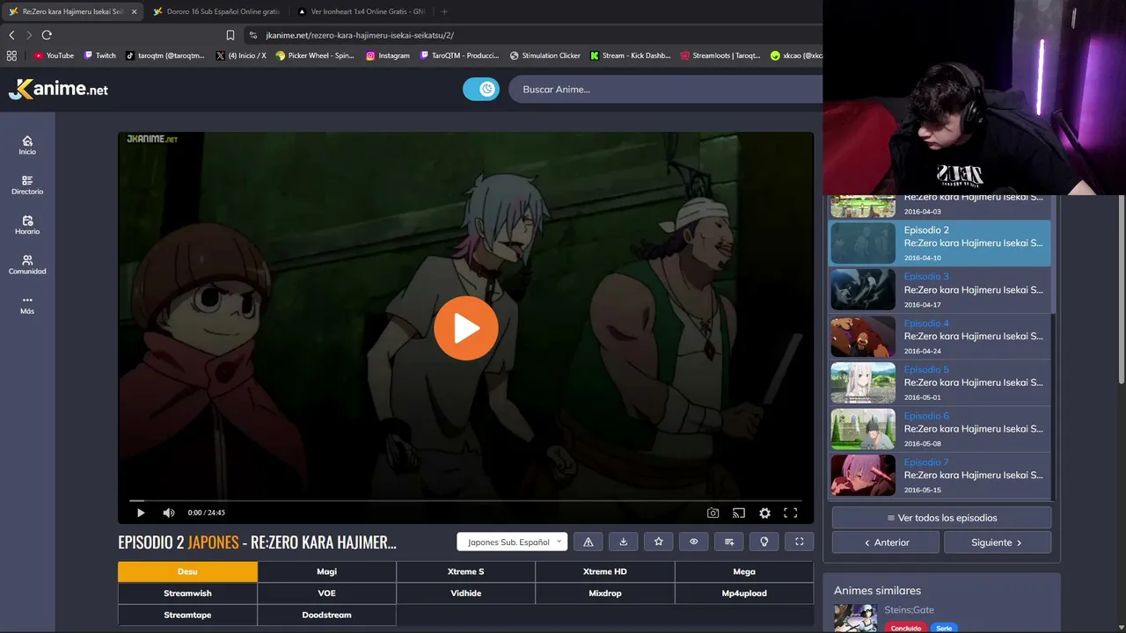Screen dimensions: 1126x633
Task: Mute the video player volume
Action: (x=169, y=513)
